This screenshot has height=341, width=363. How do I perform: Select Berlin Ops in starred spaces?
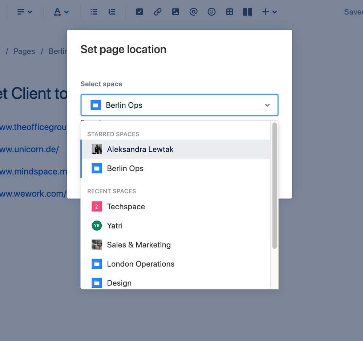pyautogui.click(x=176, y=168)
